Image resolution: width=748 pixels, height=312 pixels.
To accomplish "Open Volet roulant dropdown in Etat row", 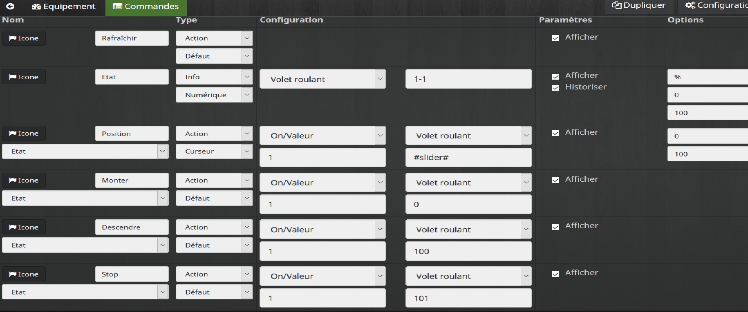I will tap(322, 79).
